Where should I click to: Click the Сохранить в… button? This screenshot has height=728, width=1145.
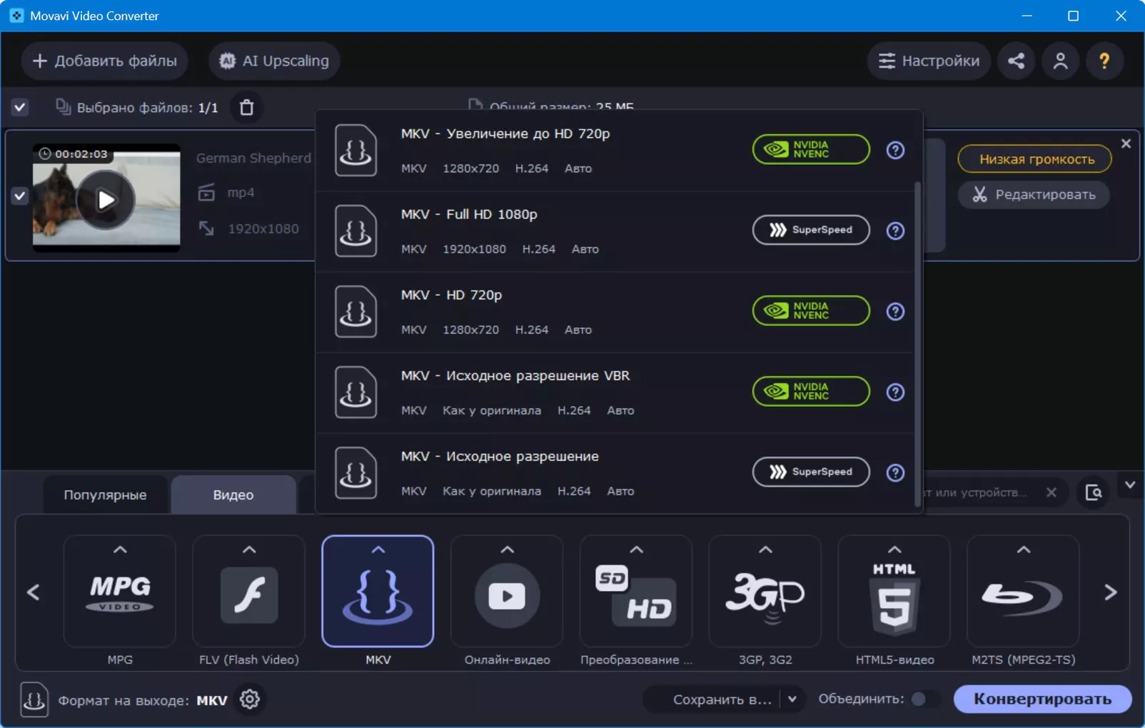pyautogui.click(x=722, y=699)
